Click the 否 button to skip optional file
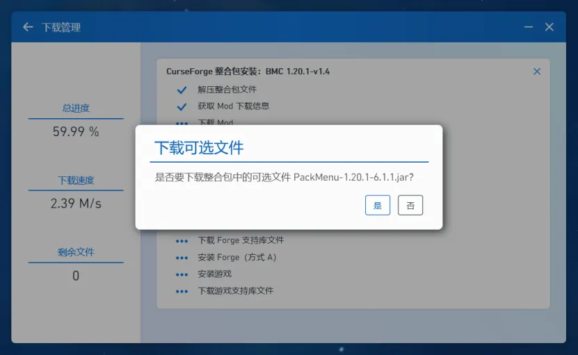Image resolution: width=578 pixels, height=355 pixels. (410, 205)
